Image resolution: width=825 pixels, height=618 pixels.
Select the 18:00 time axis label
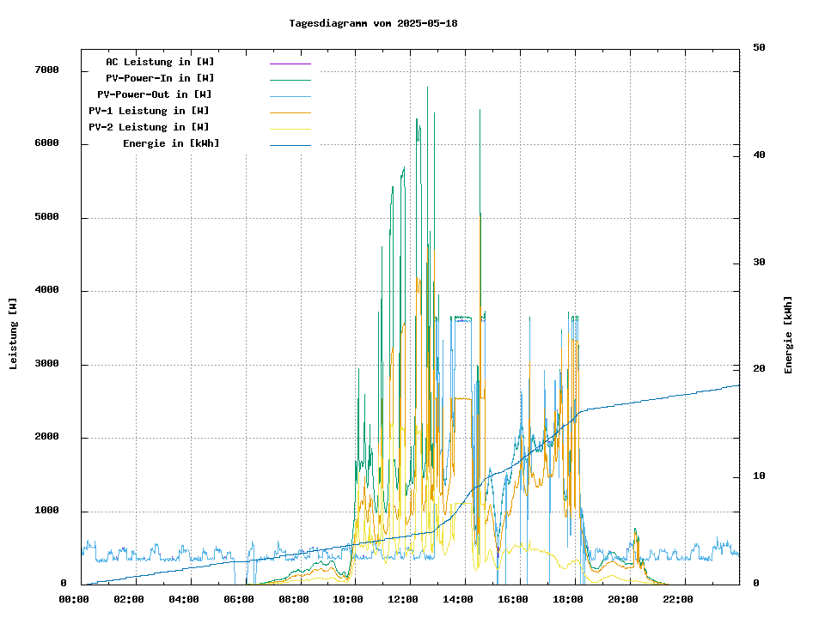(569, 599)
